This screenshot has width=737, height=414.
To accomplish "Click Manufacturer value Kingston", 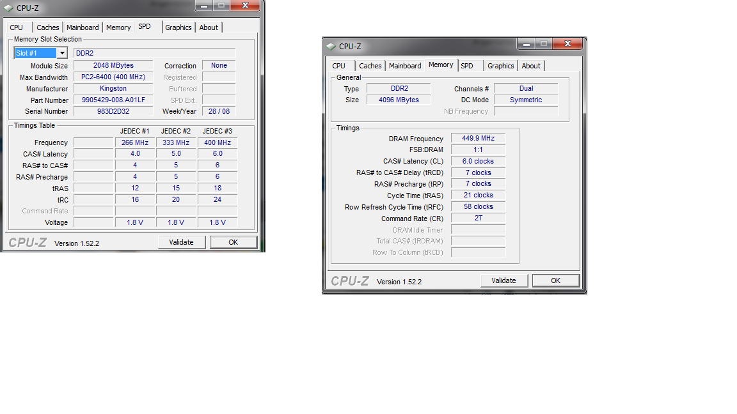I will (113, 88).
